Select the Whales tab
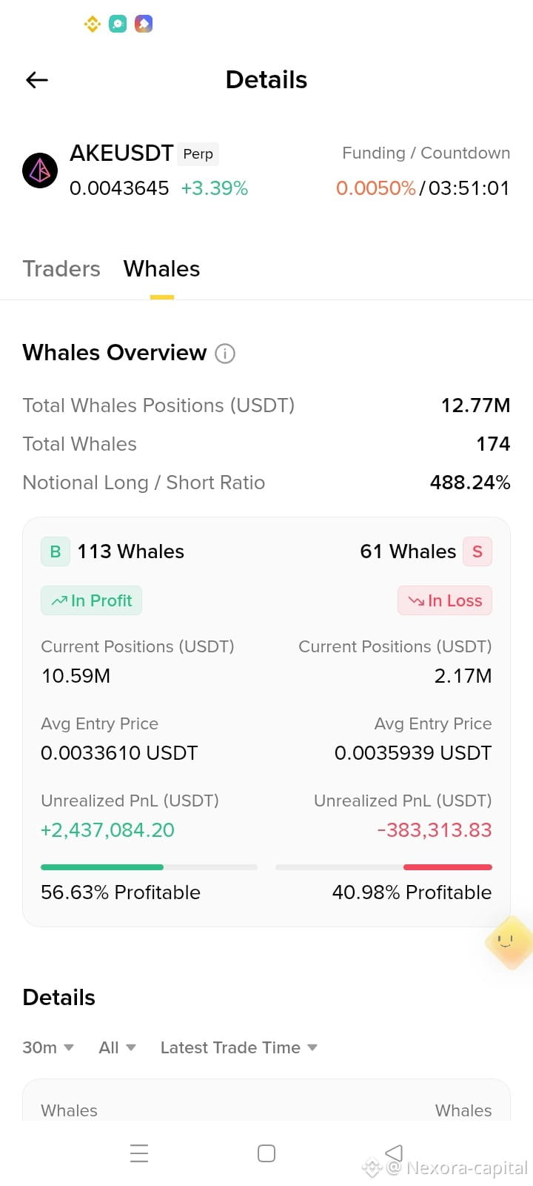The height and width of the screenshot is (1186, 533). [162, 268]
